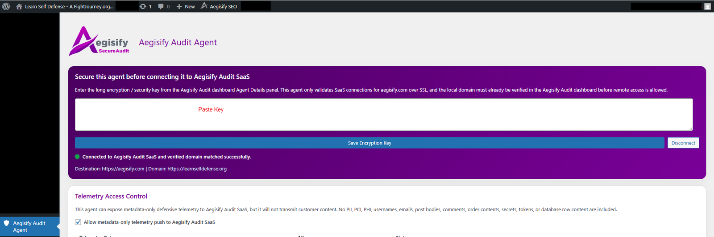Open the updates circular-arrows icon

click(x=143, y=7)
